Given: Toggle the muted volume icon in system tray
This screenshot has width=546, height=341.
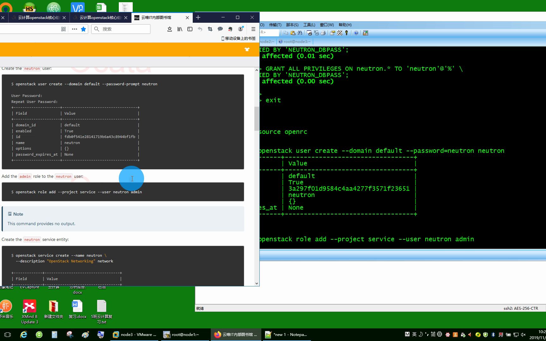Looking at the screenshot, I should pos(523,335).
